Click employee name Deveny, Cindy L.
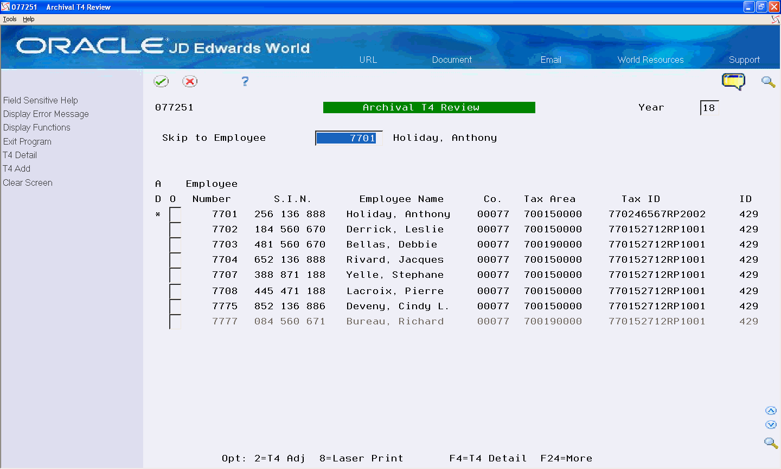The height and width of the screenshot is (469, 781). pyautogui.click(x=398, y=307)
